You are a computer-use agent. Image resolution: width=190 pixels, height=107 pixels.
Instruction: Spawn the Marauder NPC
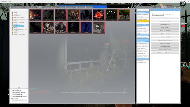click(48, 28)
